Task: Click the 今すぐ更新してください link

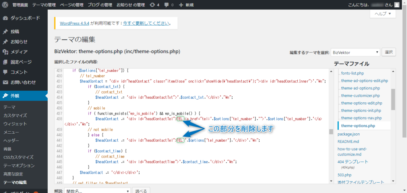Action: coord(146,23)
